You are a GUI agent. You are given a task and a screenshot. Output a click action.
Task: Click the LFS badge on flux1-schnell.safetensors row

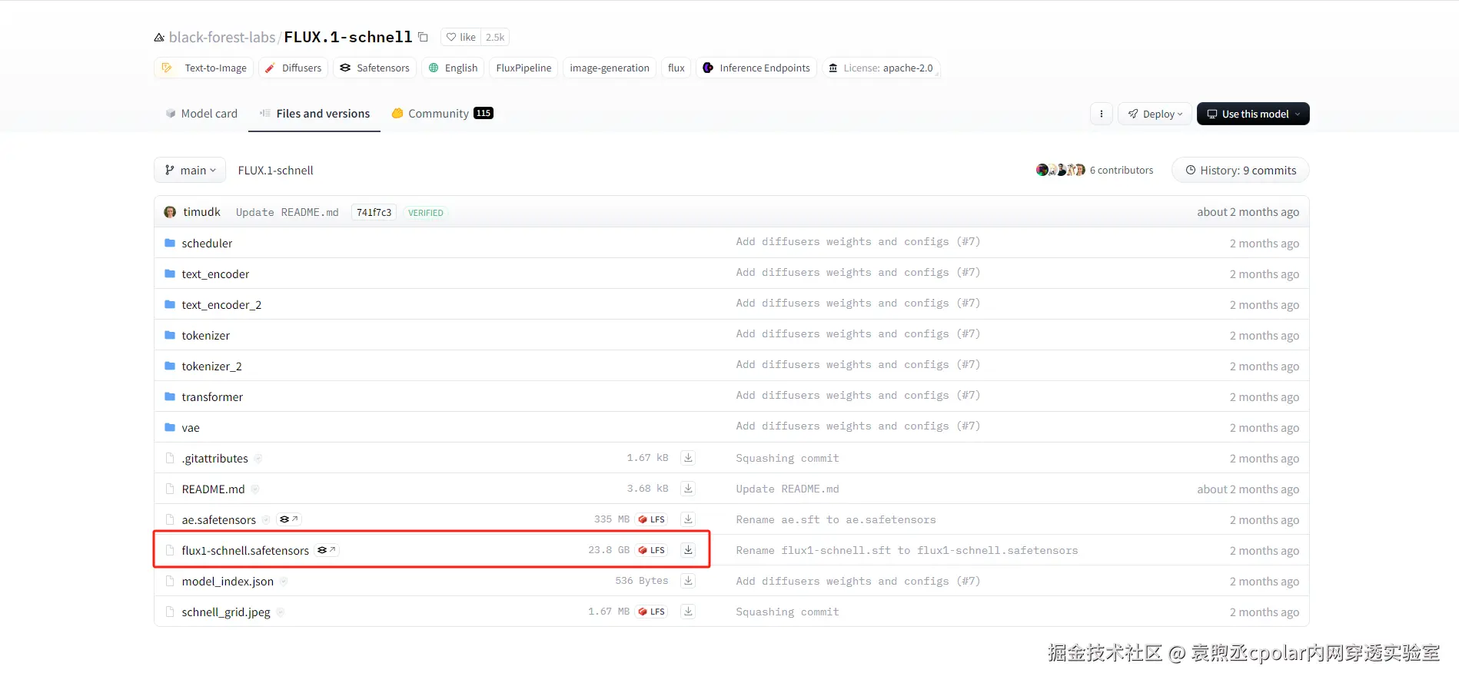pos(652,550)
